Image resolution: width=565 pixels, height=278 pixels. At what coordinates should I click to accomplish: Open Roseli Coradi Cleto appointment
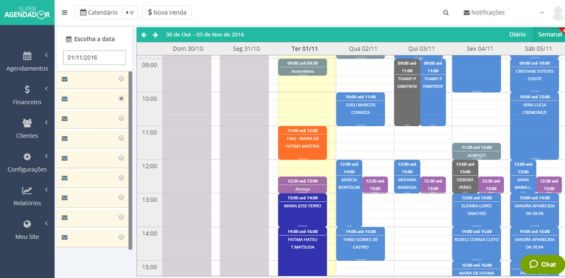476,243
